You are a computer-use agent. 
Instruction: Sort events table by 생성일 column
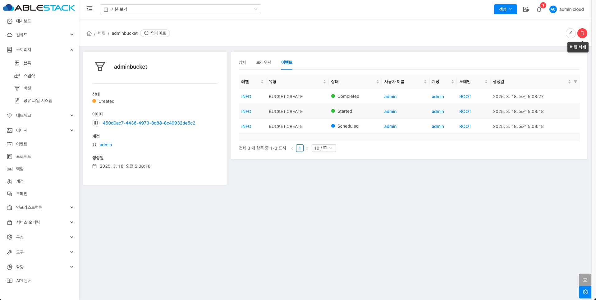[569, 82]
